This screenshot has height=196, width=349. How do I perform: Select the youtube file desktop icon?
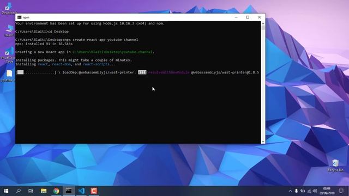click(x=9, y=76)
